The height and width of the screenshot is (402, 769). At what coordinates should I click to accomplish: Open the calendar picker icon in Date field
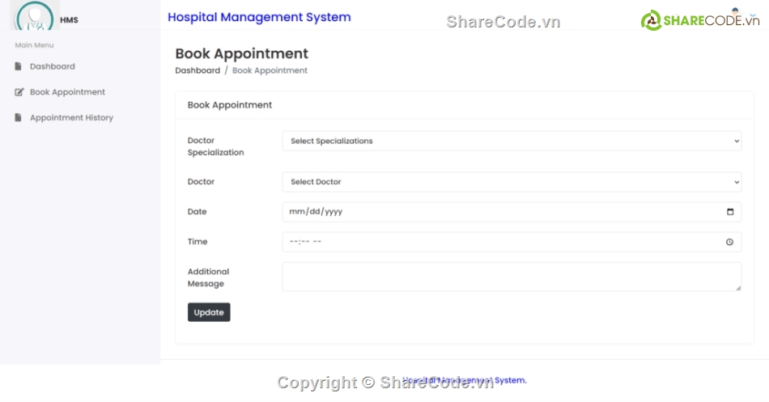pyautogui.click(x=730, y=212)
